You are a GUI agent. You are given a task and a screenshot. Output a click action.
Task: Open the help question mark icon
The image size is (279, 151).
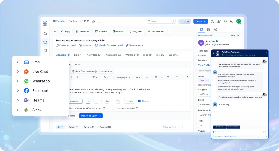tap(213, 21)
